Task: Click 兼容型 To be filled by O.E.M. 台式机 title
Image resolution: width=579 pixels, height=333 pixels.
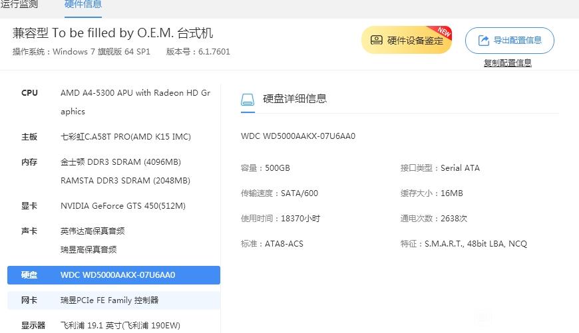Action: tap(112, 33)
